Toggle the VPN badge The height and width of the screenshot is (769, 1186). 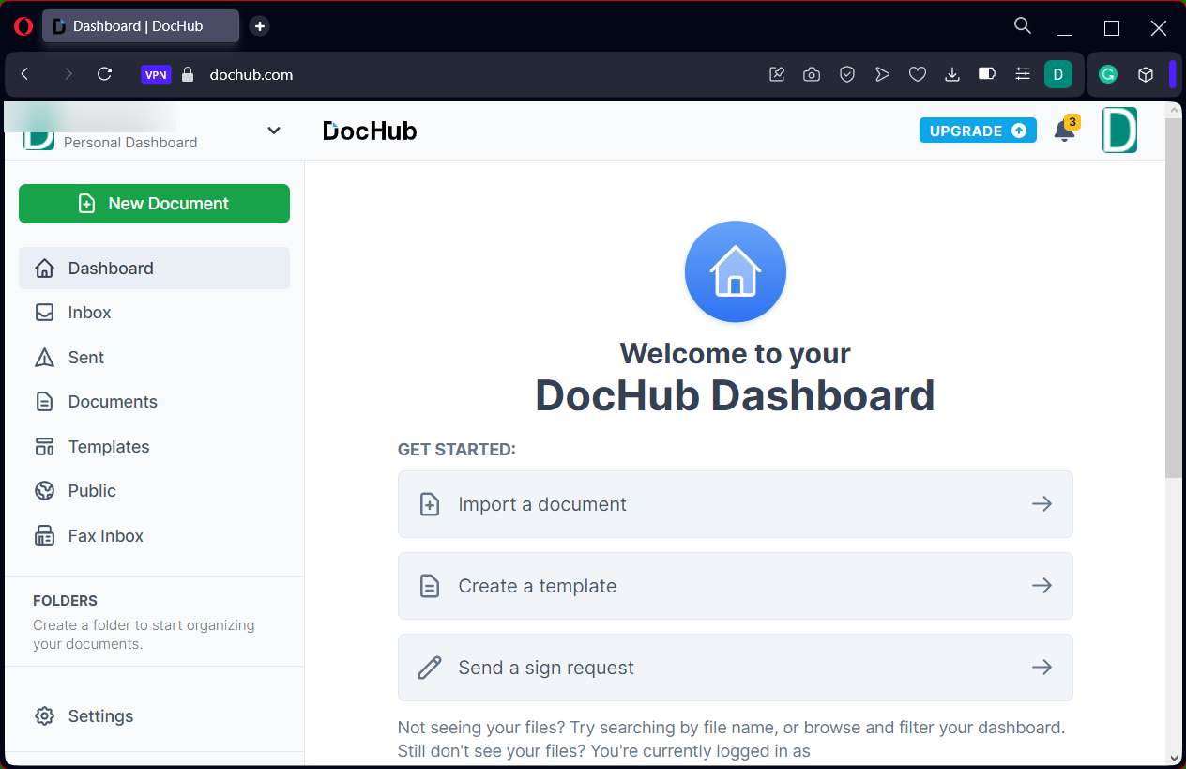[156, 74]
